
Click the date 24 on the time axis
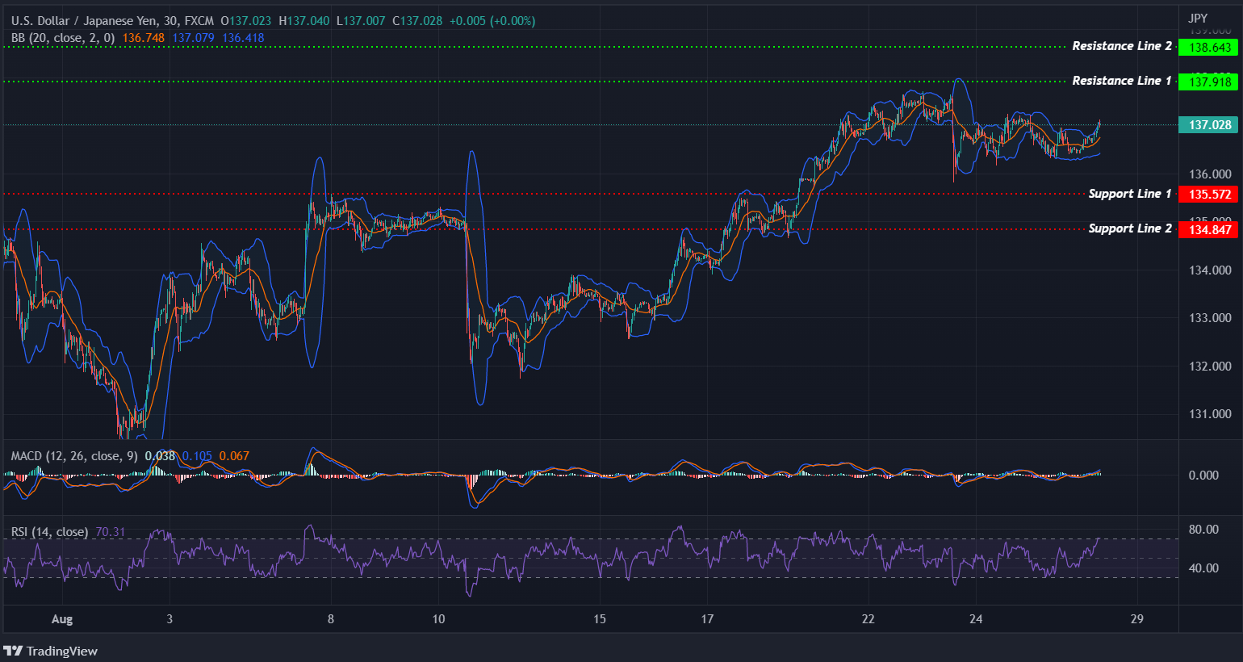976,619
